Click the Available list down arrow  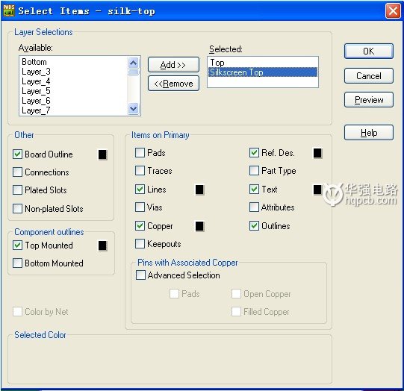click(133, 108)
